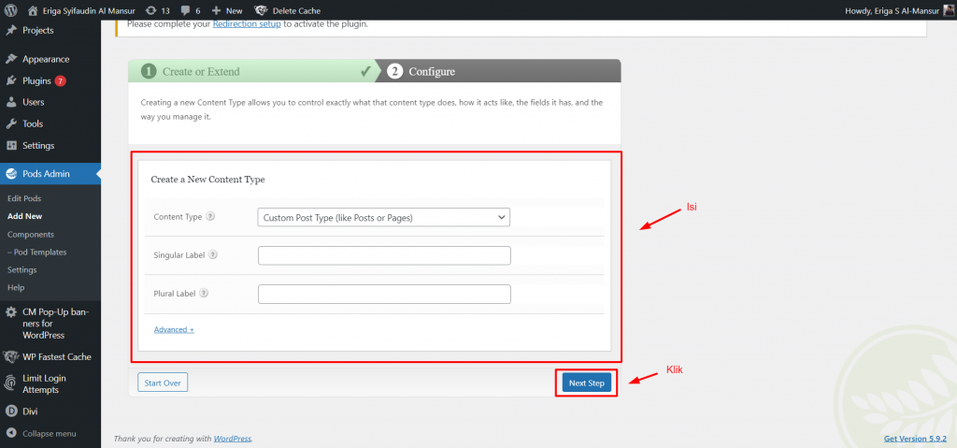The height and width of the screenshot is (448, 957).
Task: Click the Projects pin icon
Action: [11, 31]
